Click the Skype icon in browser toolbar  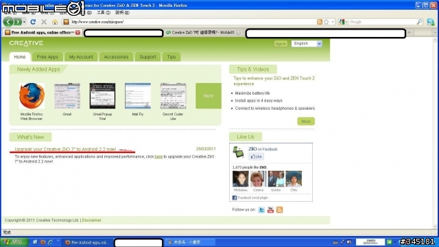[x=430, y=22]
